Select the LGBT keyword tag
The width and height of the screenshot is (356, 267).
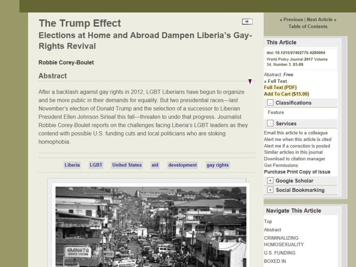coord(96,165)
